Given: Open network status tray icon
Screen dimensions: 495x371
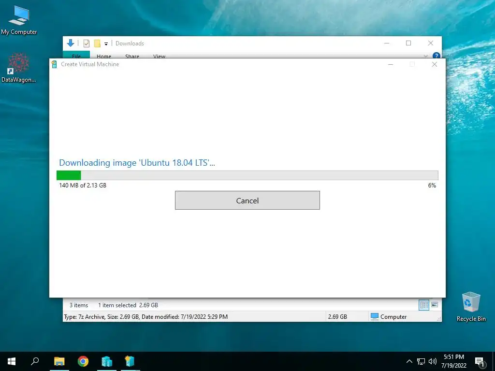Looking at the screenshot, I should point(421,361).
